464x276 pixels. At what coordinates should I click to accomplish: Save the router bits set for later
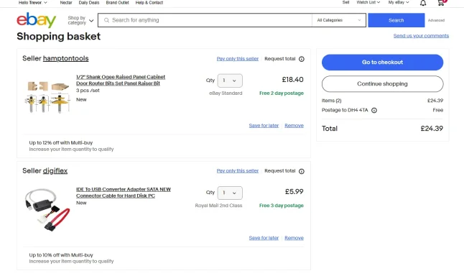coord(264,126)
